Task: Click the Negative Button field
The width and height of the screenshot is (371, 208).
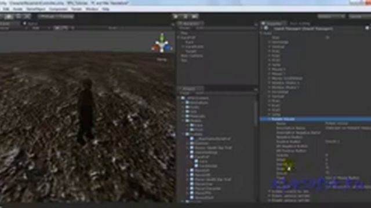Action: (348, 137)
